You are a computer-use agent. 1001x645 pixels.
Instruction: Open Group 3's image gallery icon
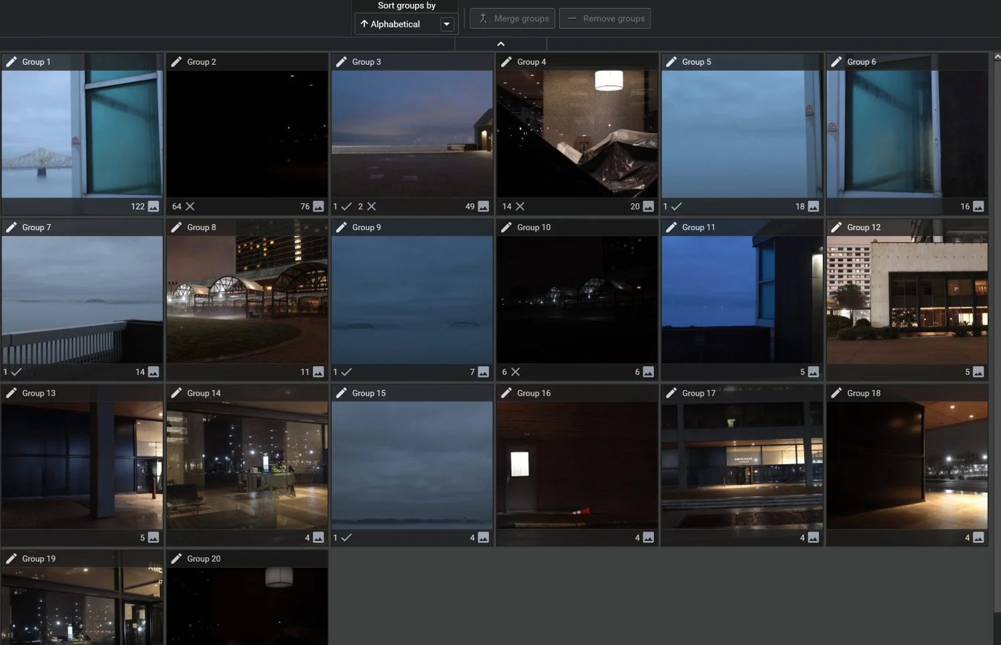482,206
